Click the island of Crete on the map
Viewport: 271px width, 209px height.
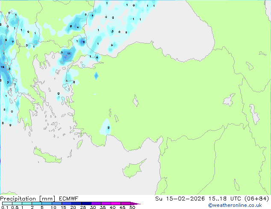(x=47, y=156)
